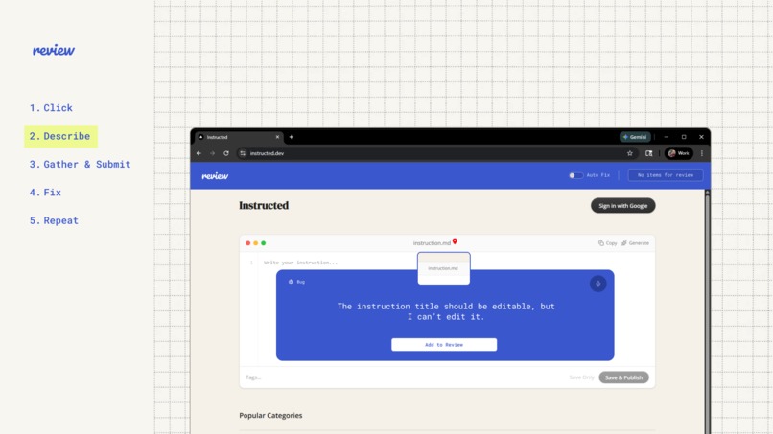Click the browser forward arrow

pyautogui.click(x=213, y=153)
